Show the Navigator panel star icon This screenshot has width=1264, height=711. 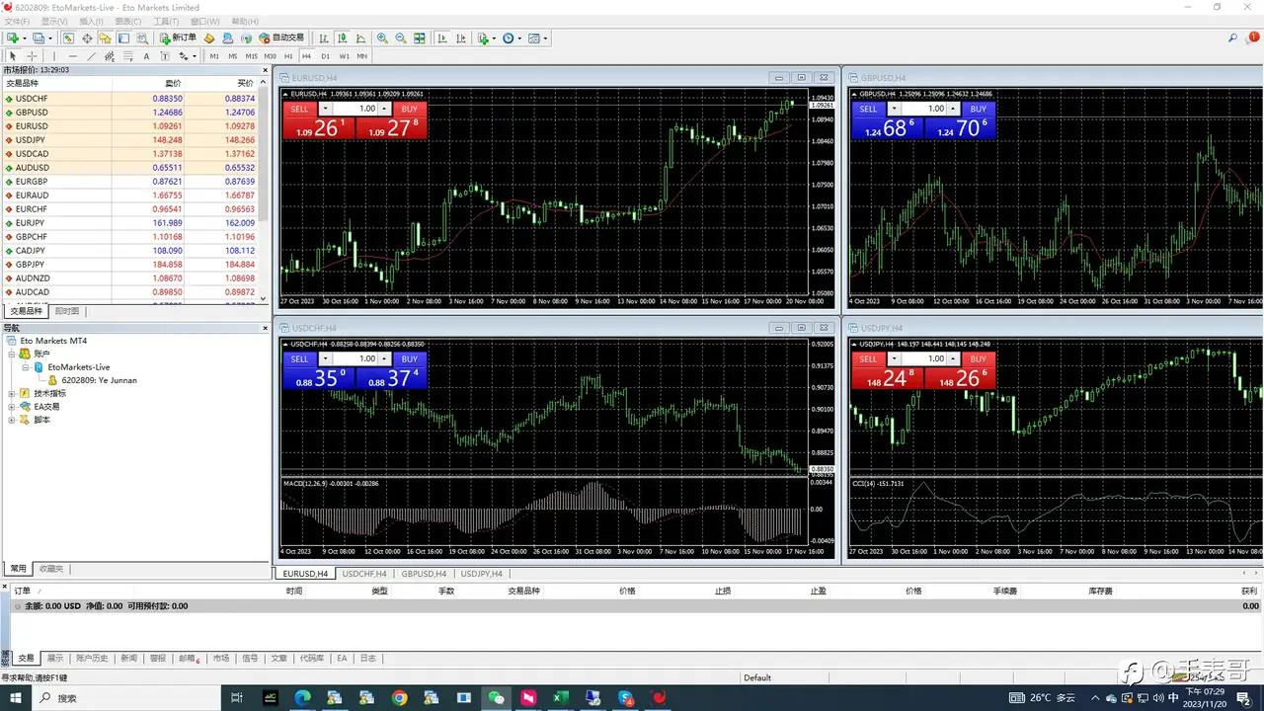click(105, 38)
